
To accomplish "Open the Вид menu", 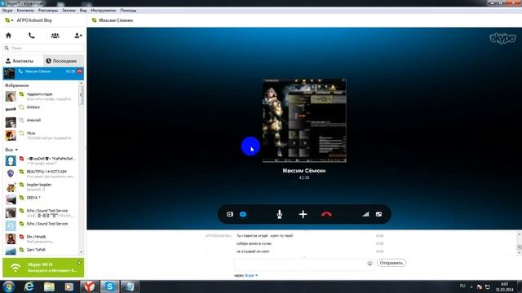I will pos(83,11).
